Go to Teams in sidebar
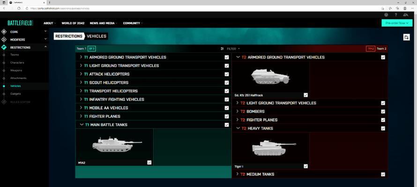417x187 pixels. (x=15, y=55)
